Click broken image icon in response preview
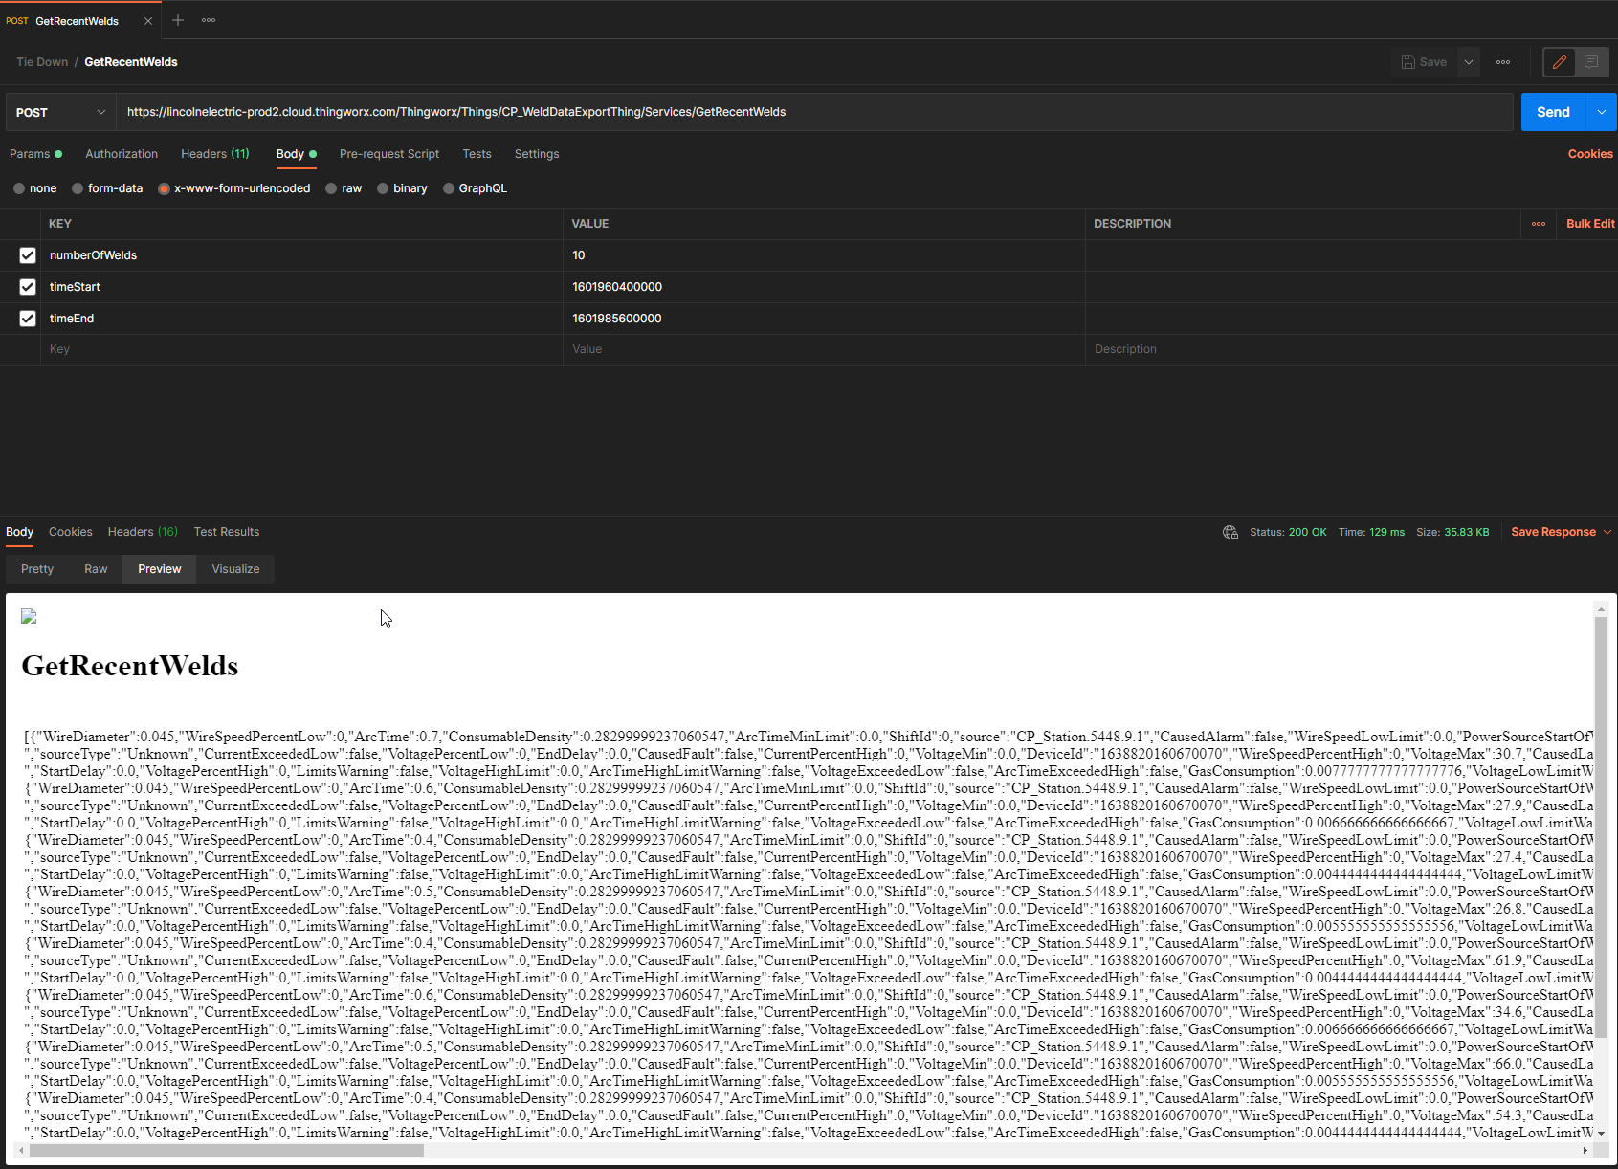Image resolution: width=1618 pixels, height=1169 pixels. 29,617
